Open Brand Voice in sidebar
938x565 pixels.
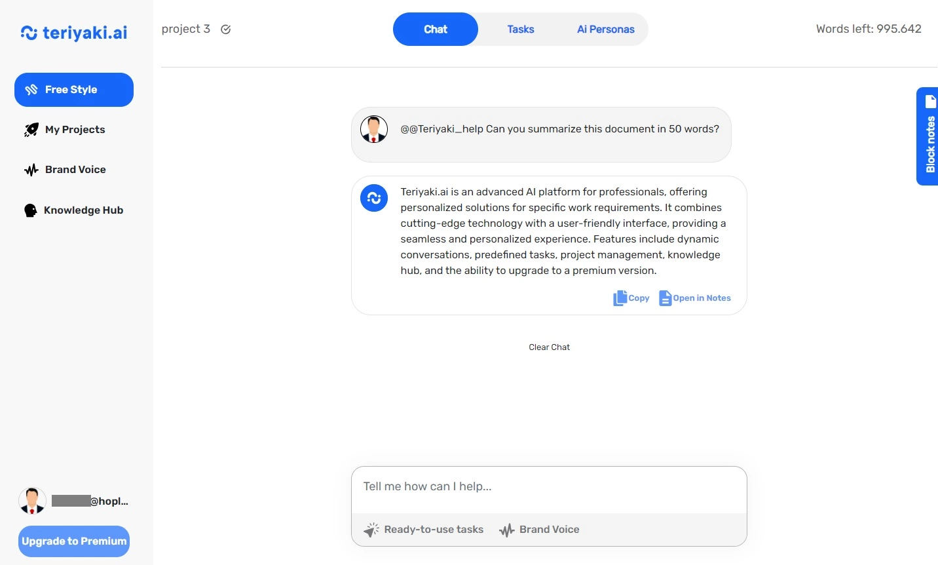(74, 170)
